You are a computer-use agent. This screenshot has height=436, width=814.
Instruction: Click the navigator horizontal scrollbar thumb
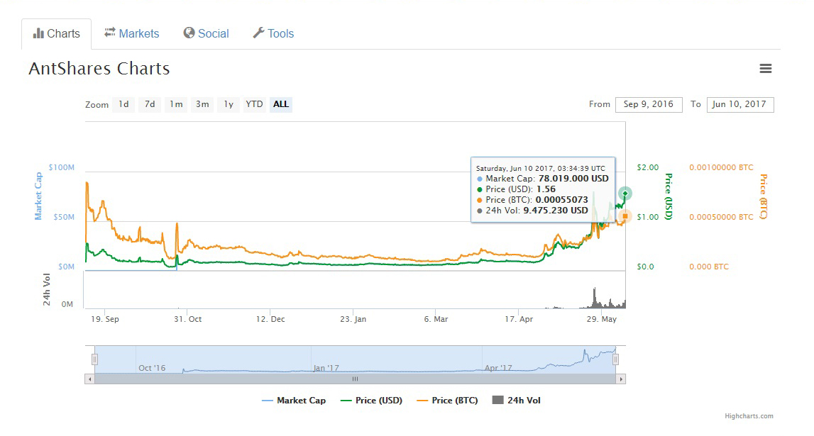click(355, 379)
